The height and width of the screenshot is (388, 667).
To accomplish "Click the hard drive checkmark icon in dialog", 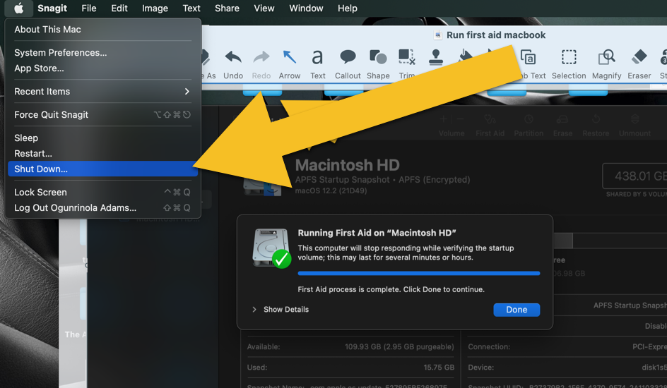I will click(x=271, y=248).
